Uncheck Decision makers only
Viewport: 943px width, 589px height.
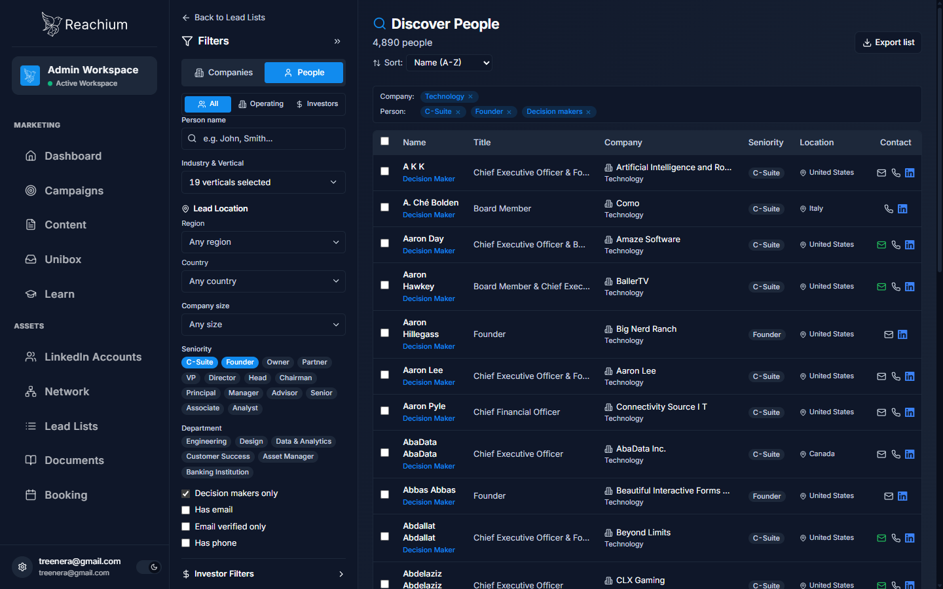click(185, 493)
